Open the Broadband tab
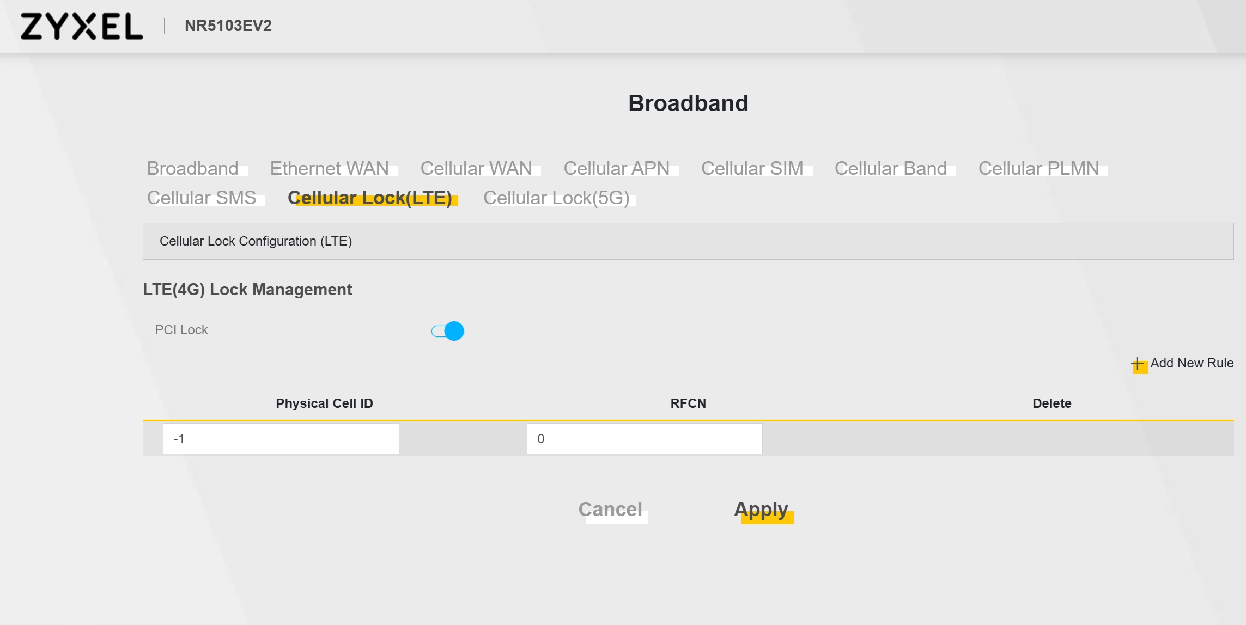1246x625 pixels. [x=193, y=168]
